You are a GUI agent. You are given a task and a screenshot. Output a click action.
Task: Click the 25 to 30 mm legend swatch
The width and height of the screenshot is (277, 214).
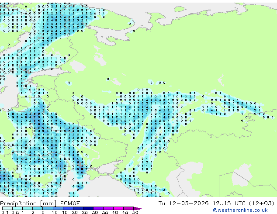click(x=88, y=208)
